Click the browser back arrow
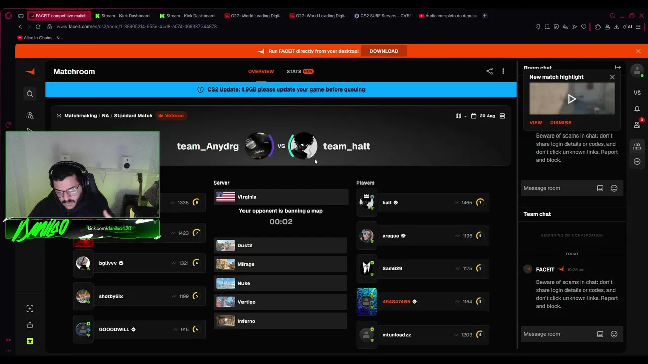The image size is (648, 364). pos(20,27)
